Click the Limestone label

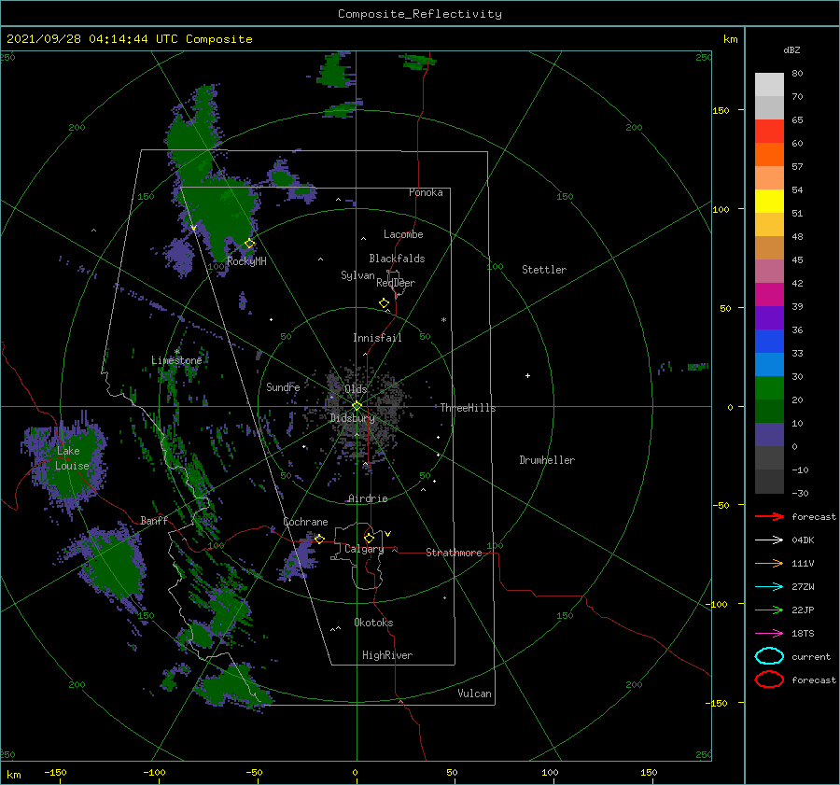(x=176, y=360)
